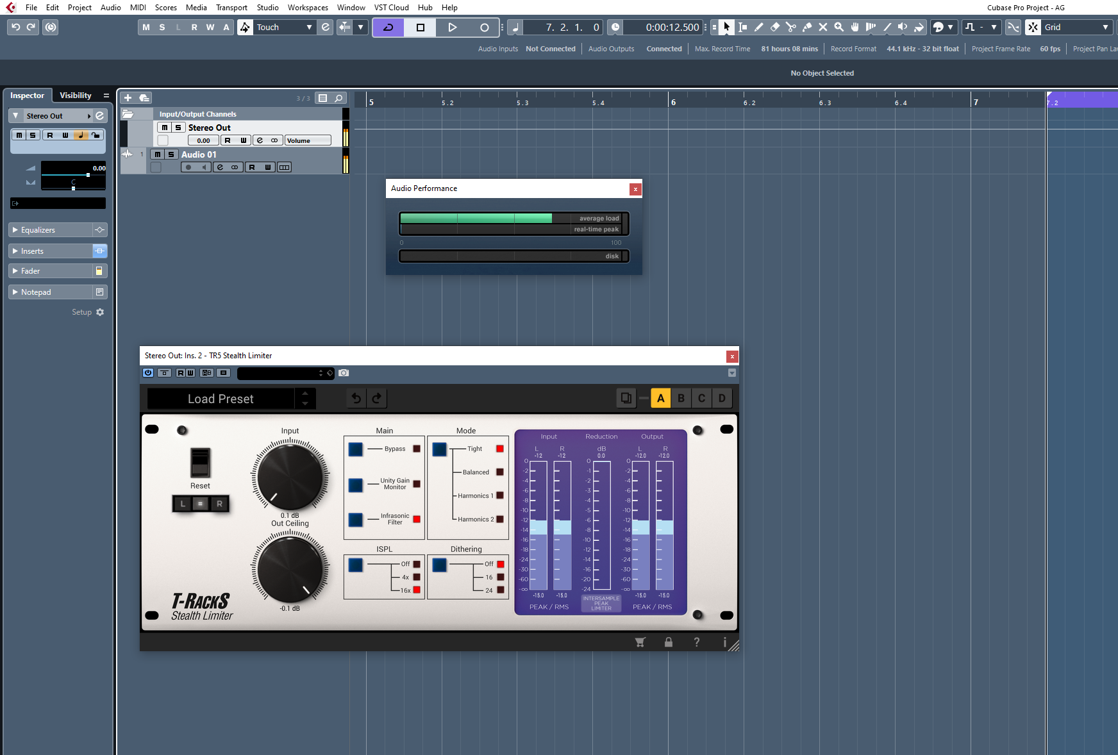Select preset slot D
Viewport: 1118px width, 755px height.
click(722, 398)
